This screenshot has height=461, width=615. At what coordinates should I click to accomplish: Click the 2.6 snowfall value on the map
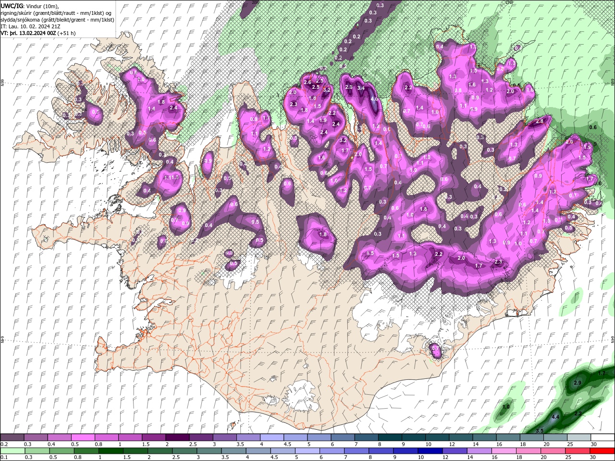[308, 83]
